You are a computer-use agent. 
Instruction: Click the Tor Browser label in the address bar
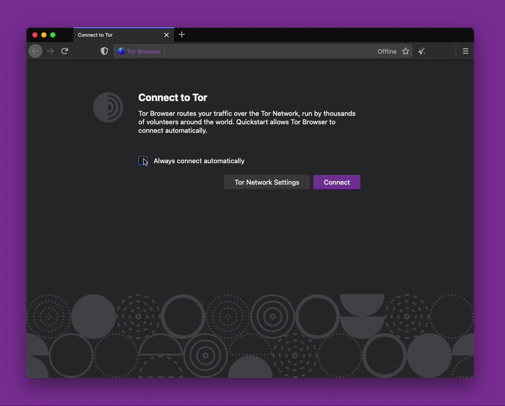click(144, 51)
